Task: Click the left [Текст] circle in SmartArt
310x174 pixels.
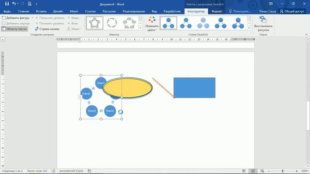Action: click(86, 93)
